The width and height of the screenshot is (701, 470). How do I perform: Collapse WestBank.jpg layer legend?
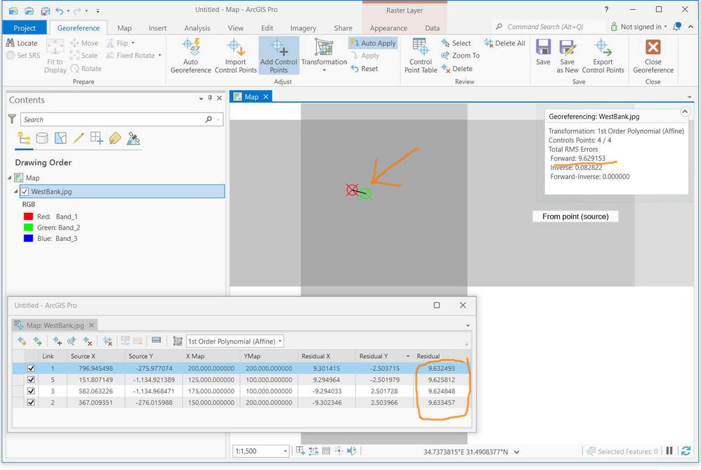[x=16, y=191]
